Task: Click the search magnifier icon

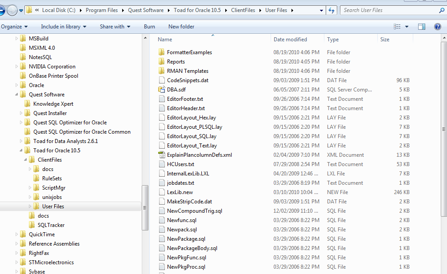Action: click(442, 10)
